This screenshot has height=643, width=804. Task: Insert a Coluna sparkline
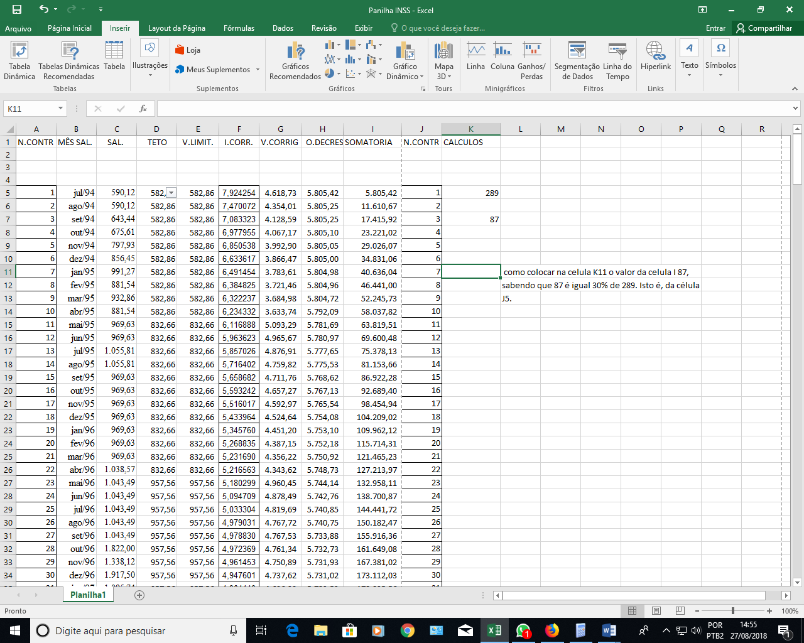[503, 55]
